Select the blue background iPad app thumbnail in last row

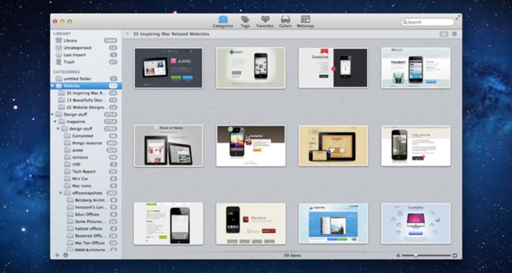tap(333, 223)
